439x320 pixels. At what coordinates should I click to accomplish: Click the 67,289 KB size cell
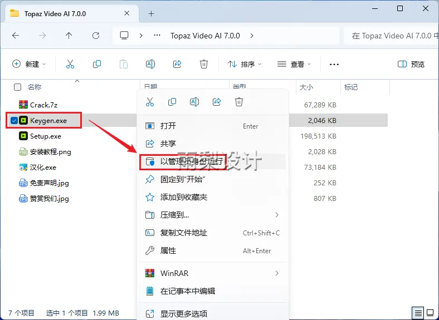click(320, 105)
